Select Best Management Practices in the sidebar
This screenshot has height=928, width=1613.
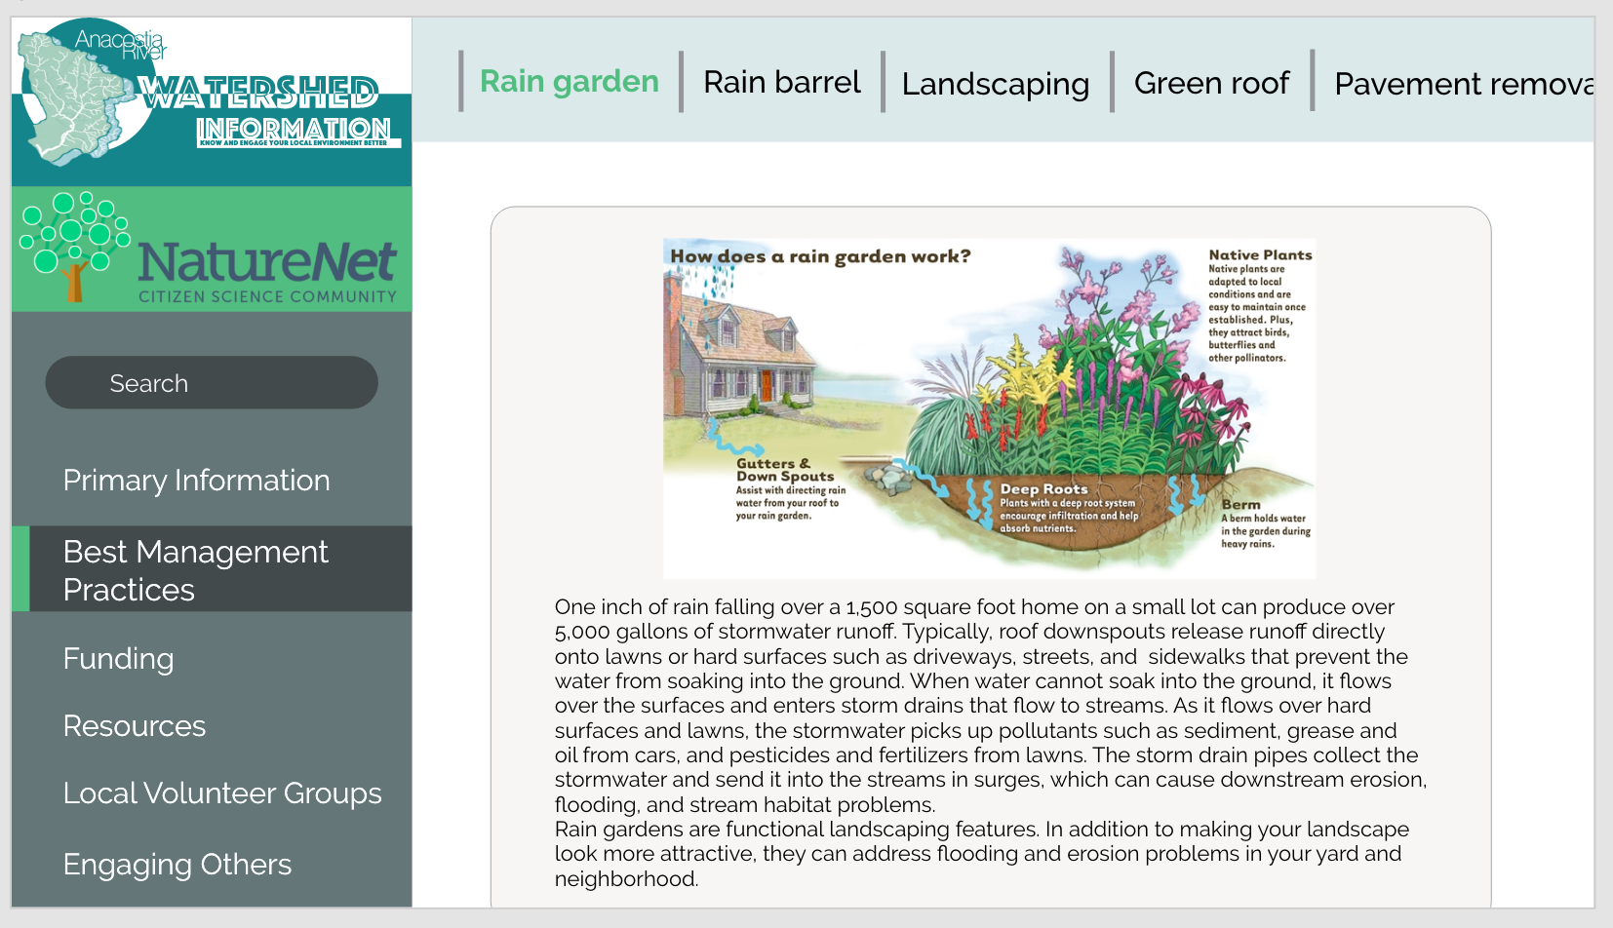tap(212, 569)
